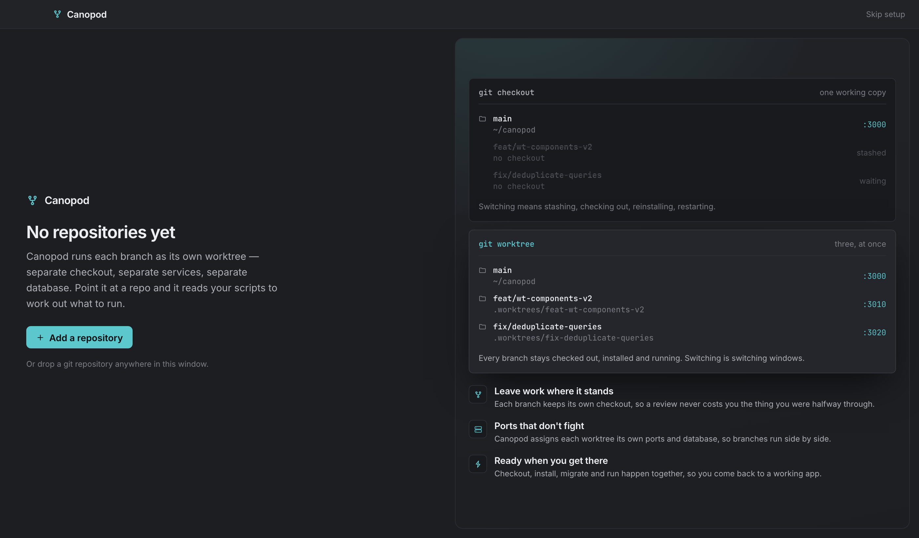This screenshot has width=919, height=538.
Task: Click struck-through fix/deduplicate-queries branch name
Action: click(547, 175)
